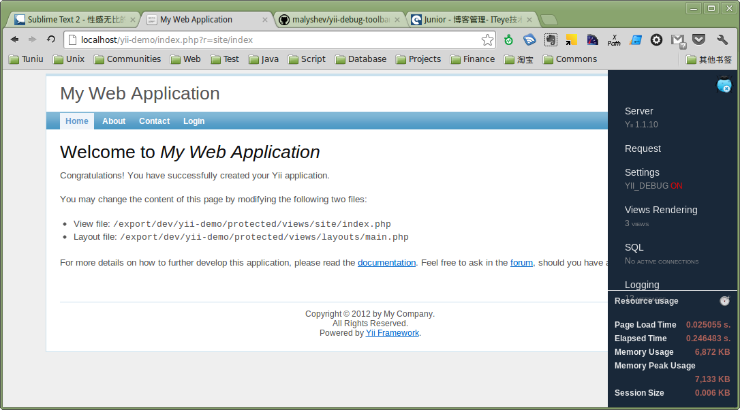Viewport: 740px width, 410px height.
Task: Click the browser forward arrow
Action: tap(32, 40)
